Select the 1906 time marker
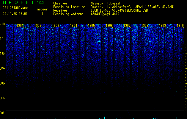187x119 pixels. tap(109, 26)
